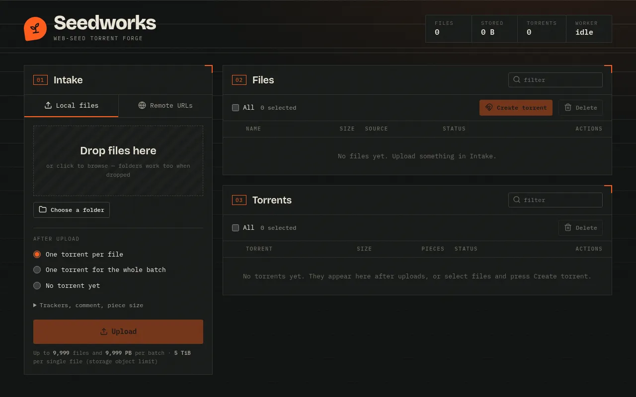636x397 pixels.
Task: Expand Trackers, comment, piece size section
Action: pos(88,305)
